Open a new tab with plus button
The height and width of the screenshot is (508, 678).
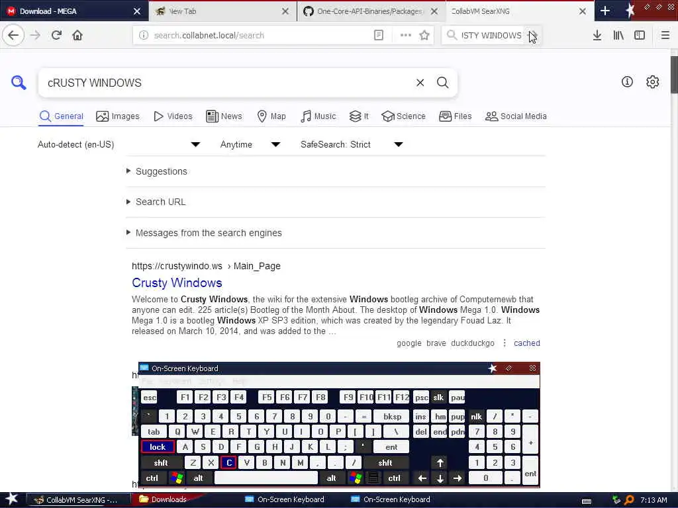pyautogui.click(x=605, y=11)
